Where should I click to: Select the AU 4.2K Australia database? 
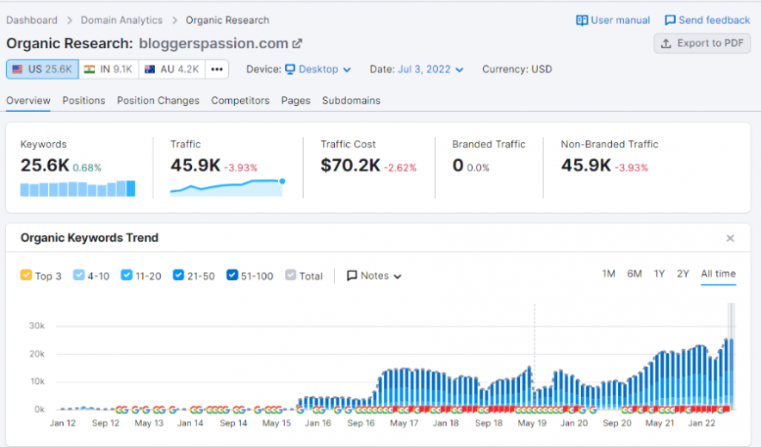pyautogui.click(x=172, y=70)
